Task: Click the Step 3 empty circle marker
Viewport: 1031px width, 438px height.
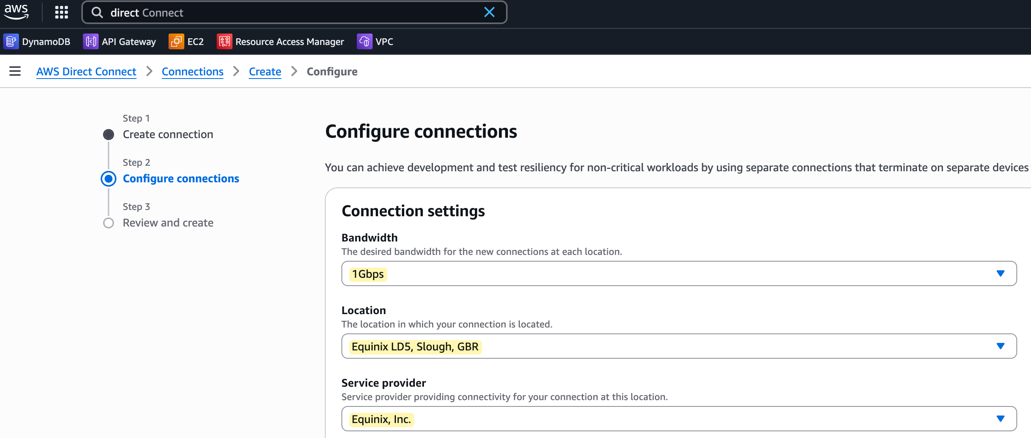Action: click(x=109, y=223)
